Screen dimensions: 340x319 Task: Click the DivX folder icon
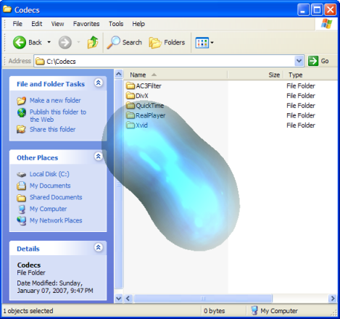[x=130, y=96]
